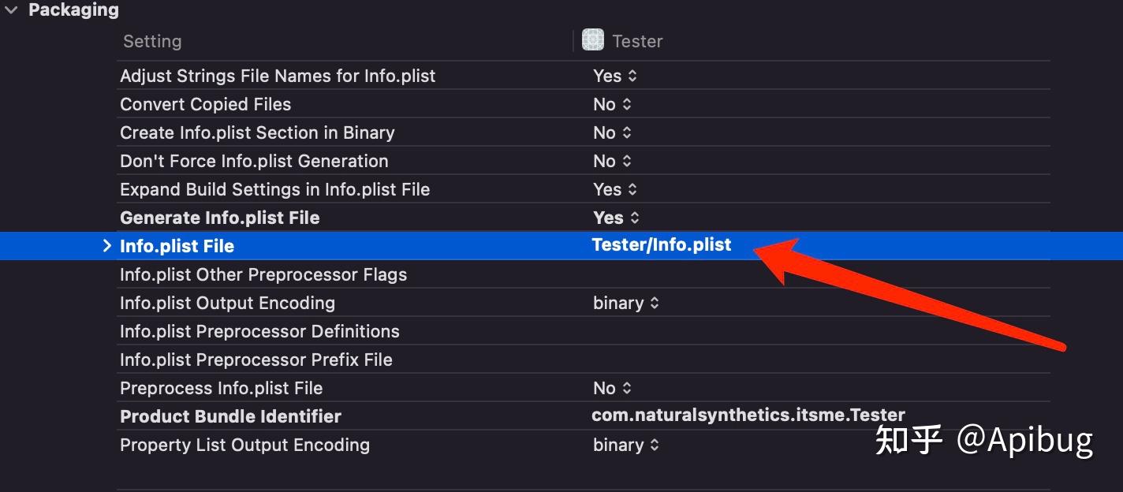Open Convert Copied Files No dropdown

tap(613, 104)
